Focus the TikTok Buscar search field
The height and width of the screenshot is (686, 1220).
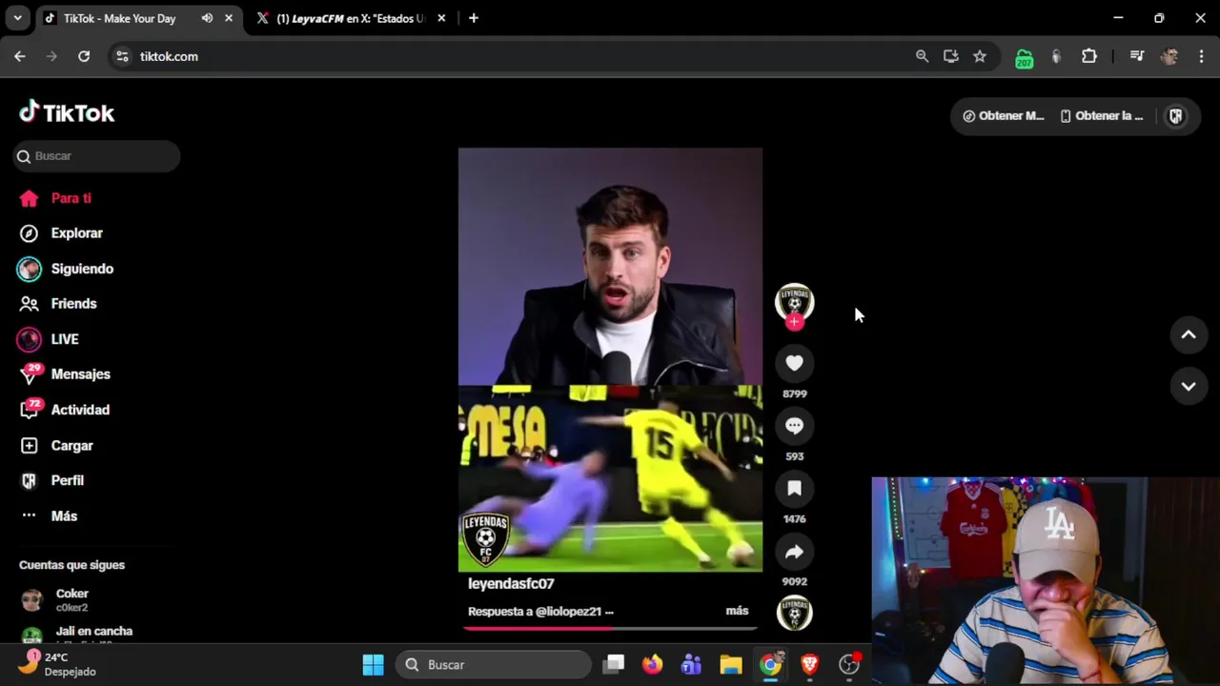pyautogui.click(x=96, y=156)
